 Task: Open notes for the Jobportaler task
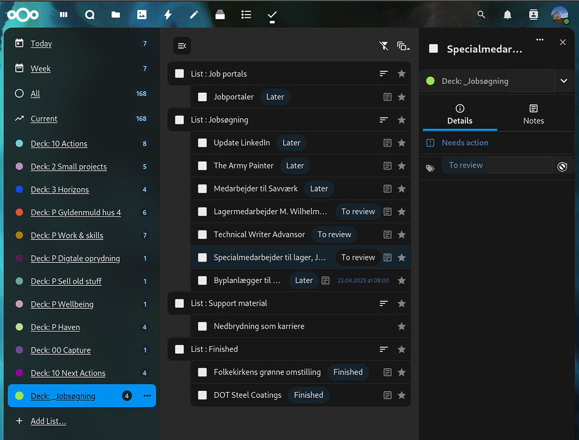[x=387, y=97]
